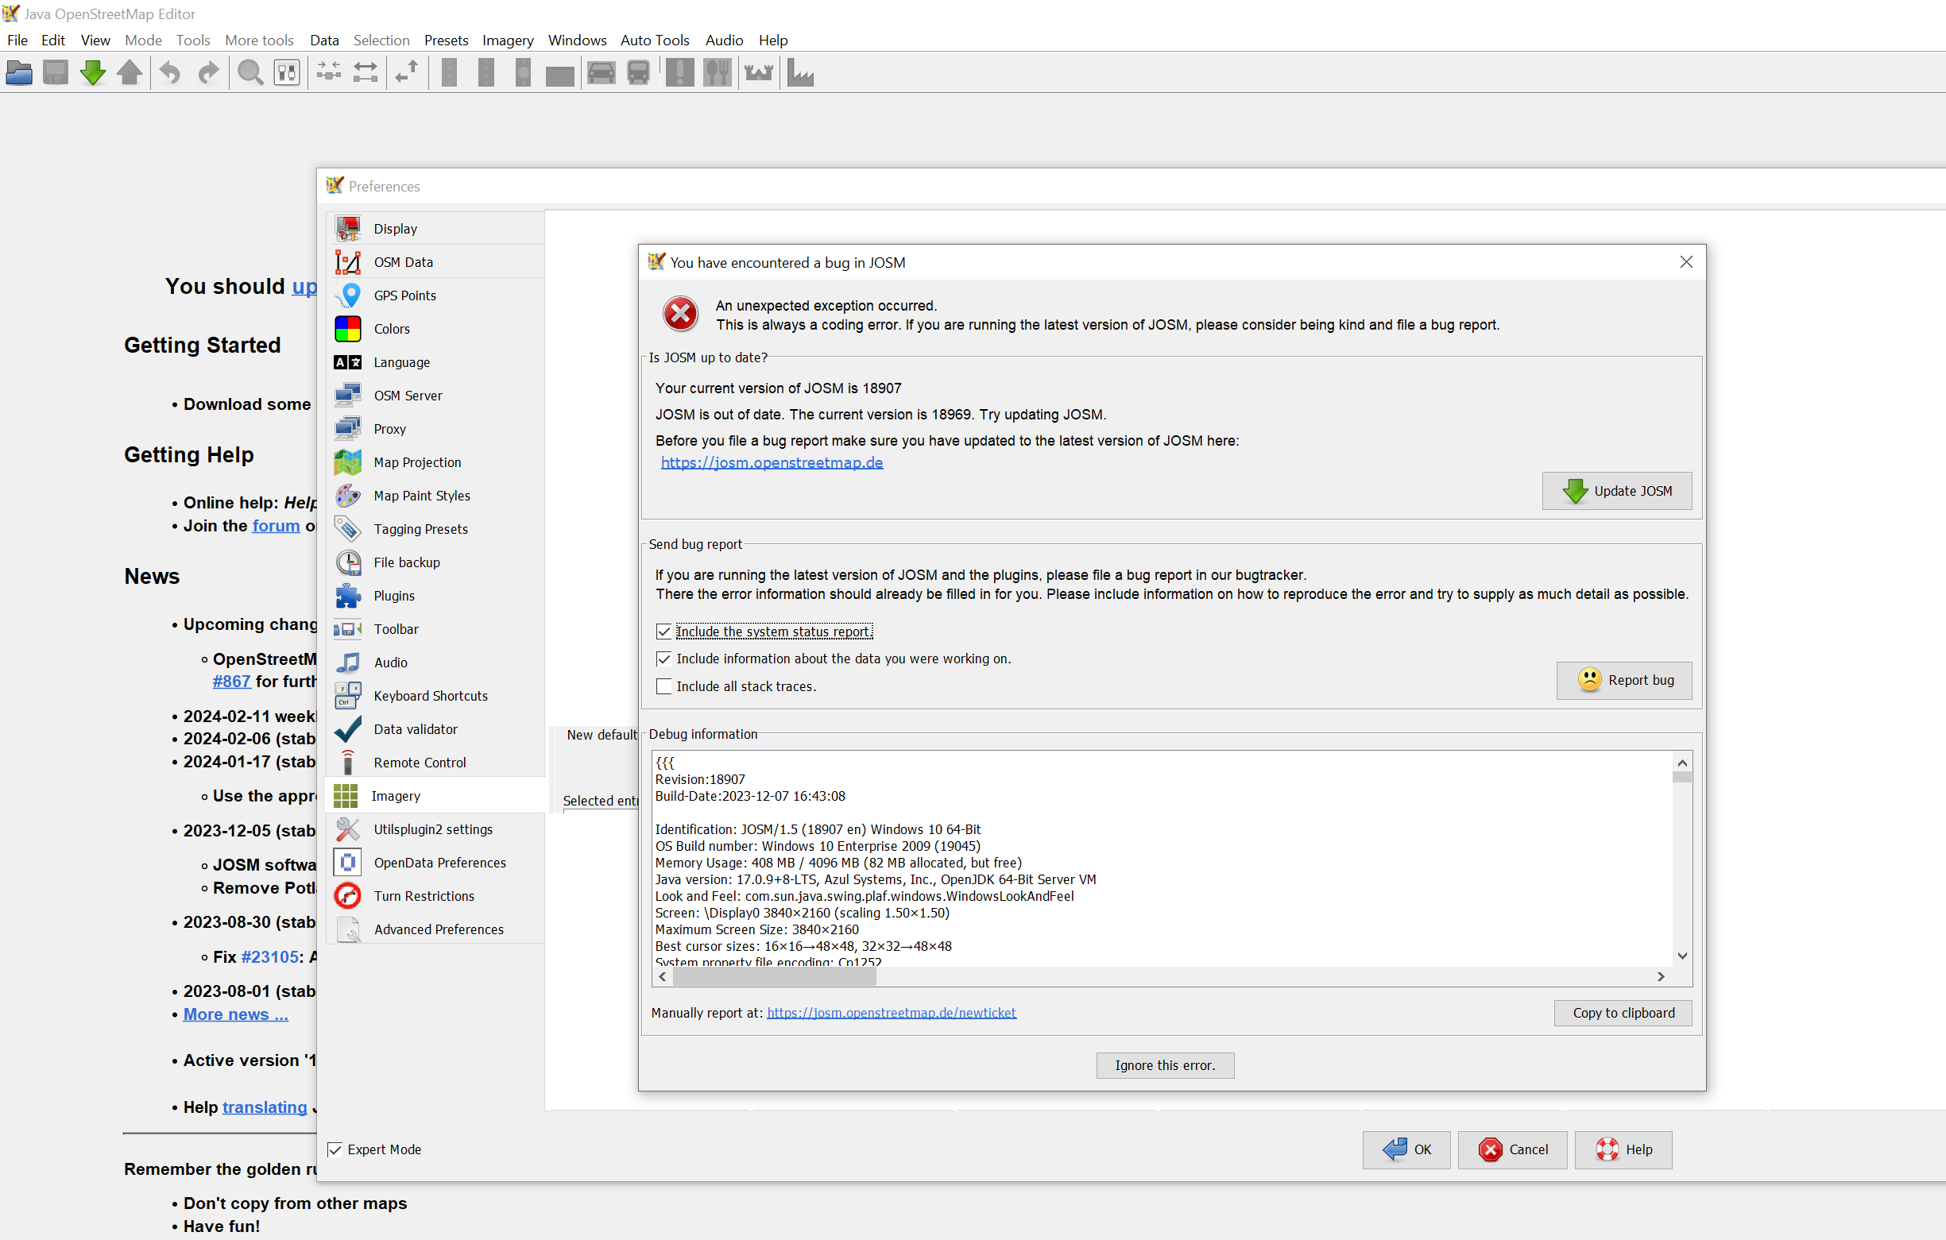The width and height of the screenshot is (1946, 1240).
Task: Click the GPS Points pin icon
Action: [350, 296]
